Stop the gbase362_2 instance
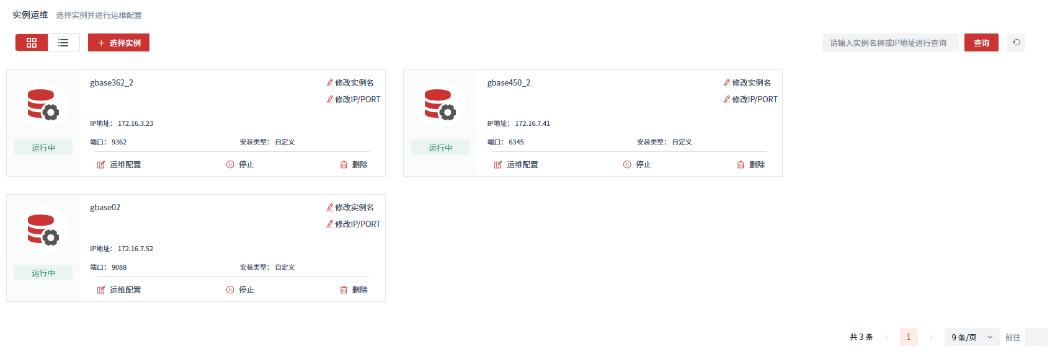The height and width of the screenshot is (354, 1055). click(x=241, y=165)
